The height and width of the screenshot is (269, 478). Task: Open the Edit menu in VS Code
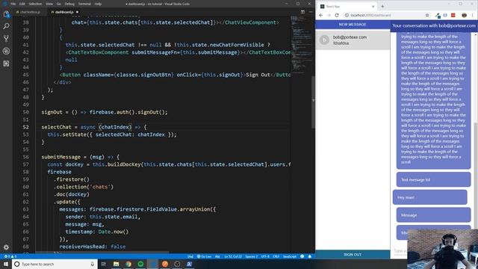pyautogui.click(x=22, y=4)
